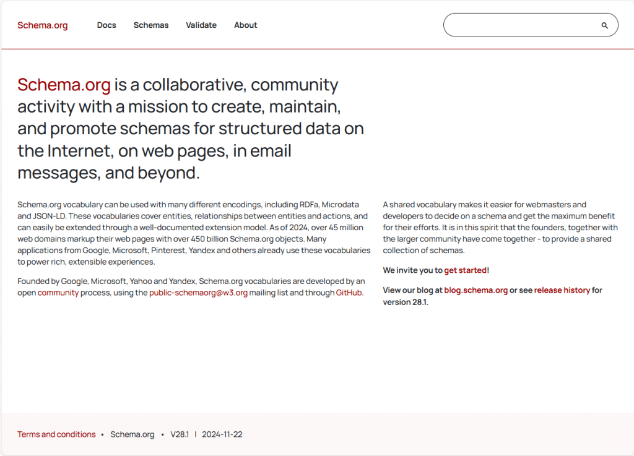Click the 2024-11-22 date in footer
Viewport: 634px width, 456px height.
tap(224, 434)
